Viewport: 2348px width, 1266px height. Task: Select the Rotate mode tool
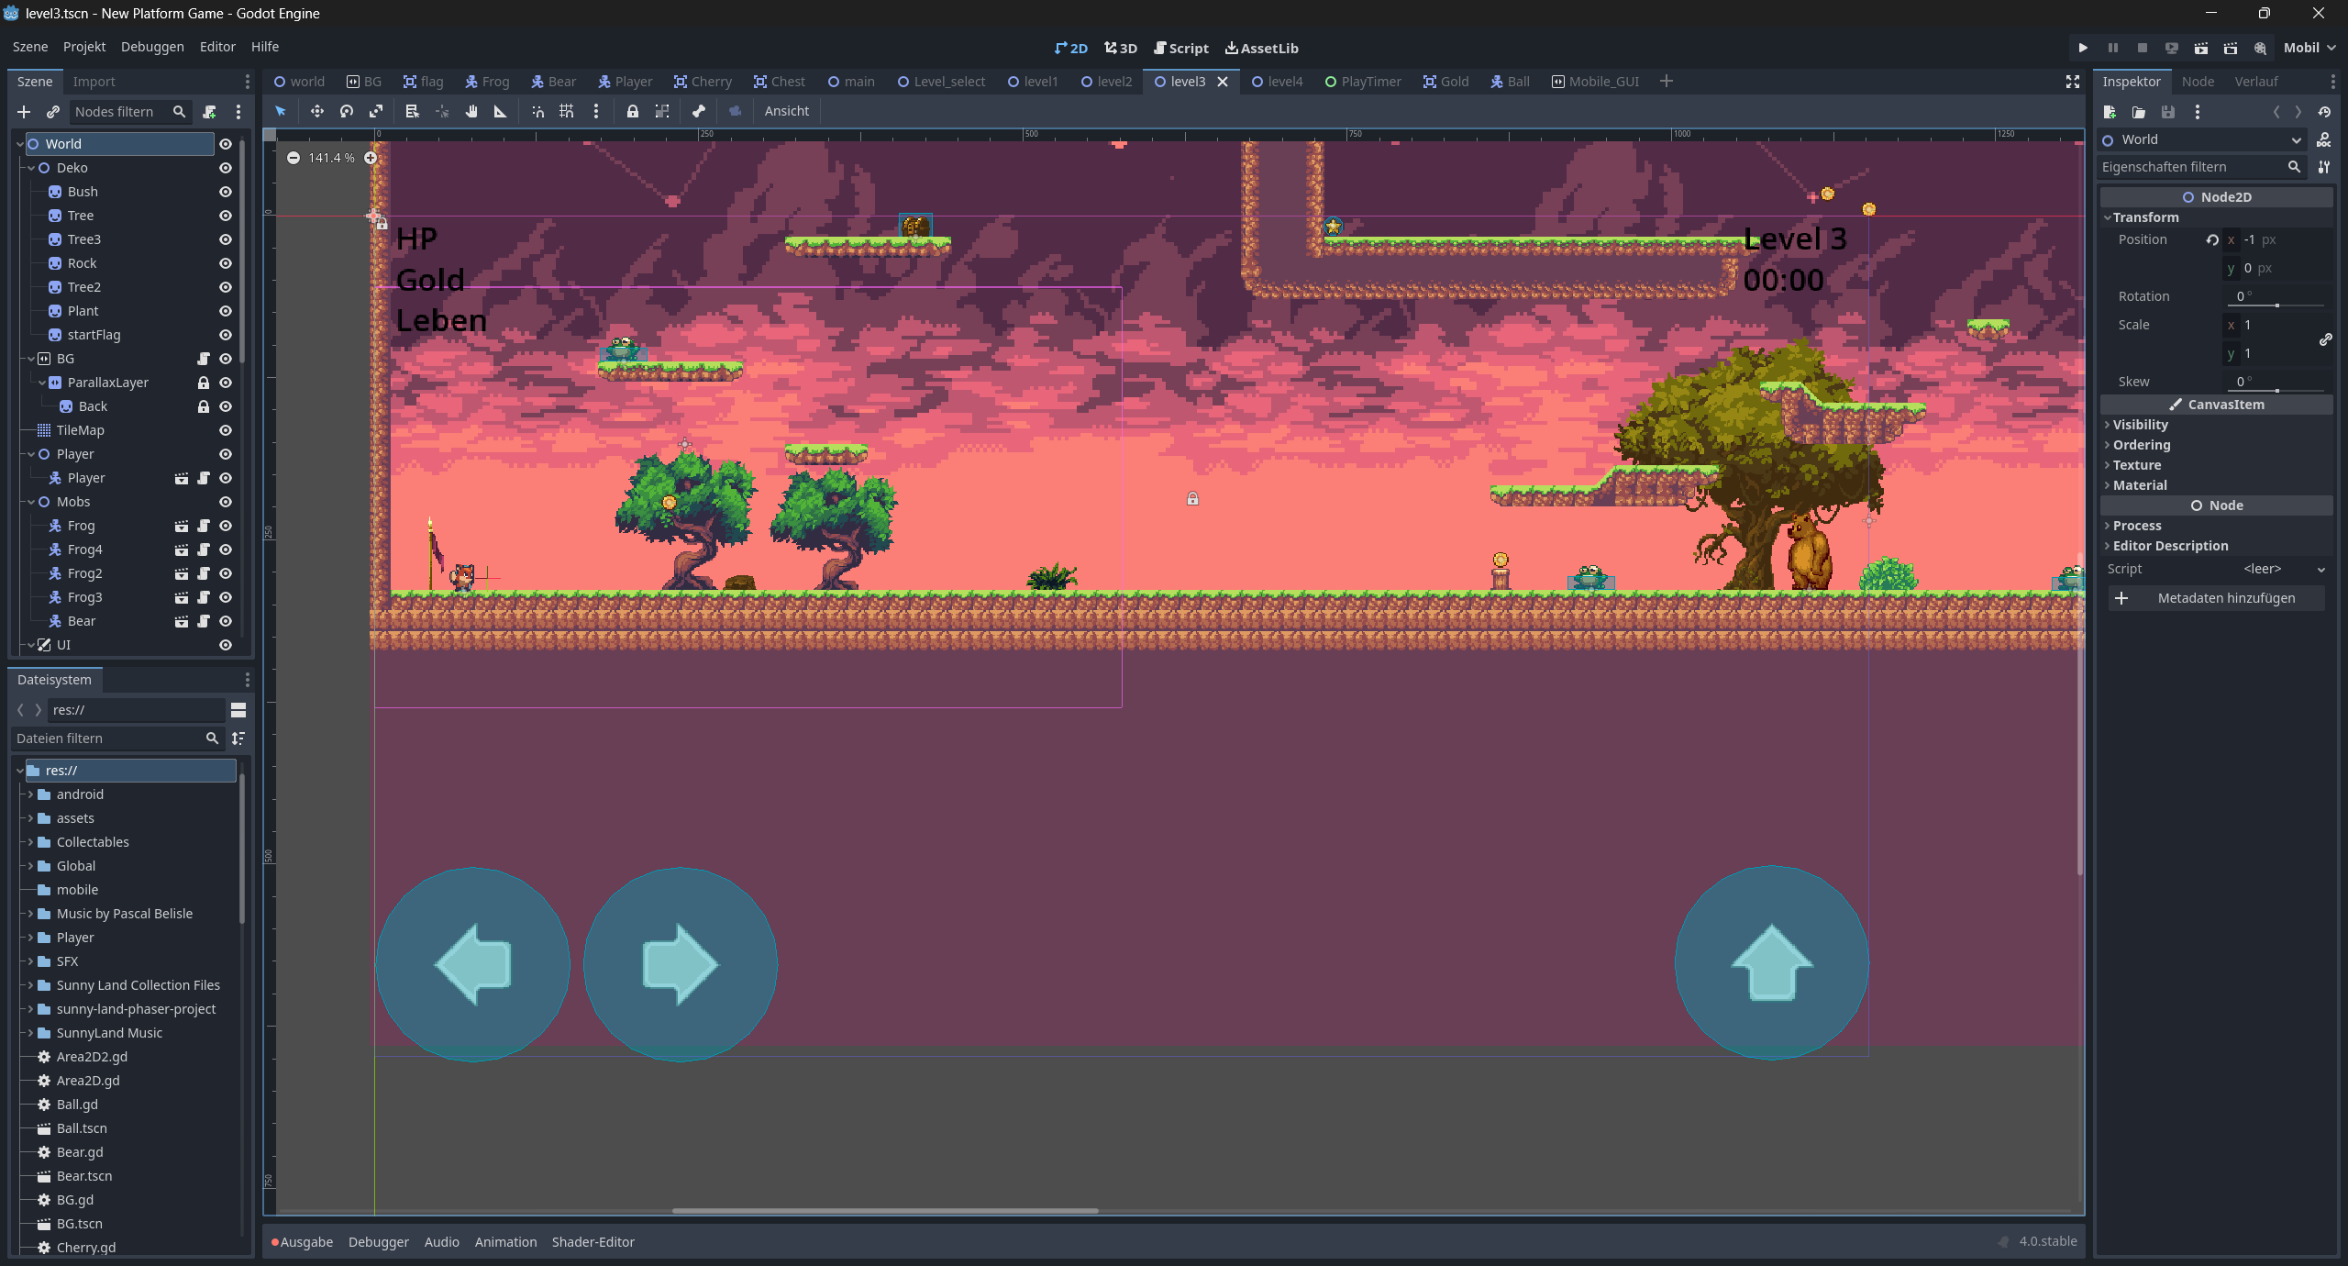click(x=346, y=111)
